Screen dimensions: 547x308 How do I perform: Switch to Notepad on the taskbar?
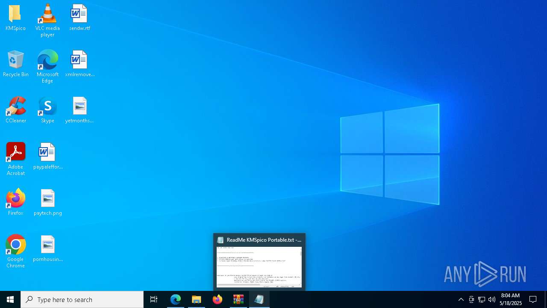[x=259, y=299]
